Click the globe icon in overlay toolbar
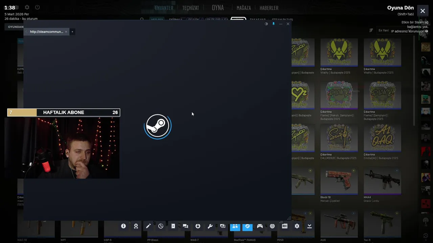 pos(272,226)
